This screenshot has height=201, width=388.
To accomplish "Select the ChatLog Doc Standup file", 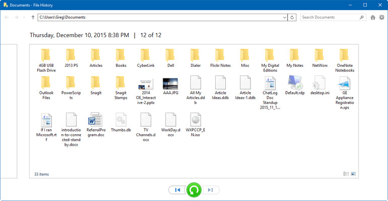I will coord(270,93).
